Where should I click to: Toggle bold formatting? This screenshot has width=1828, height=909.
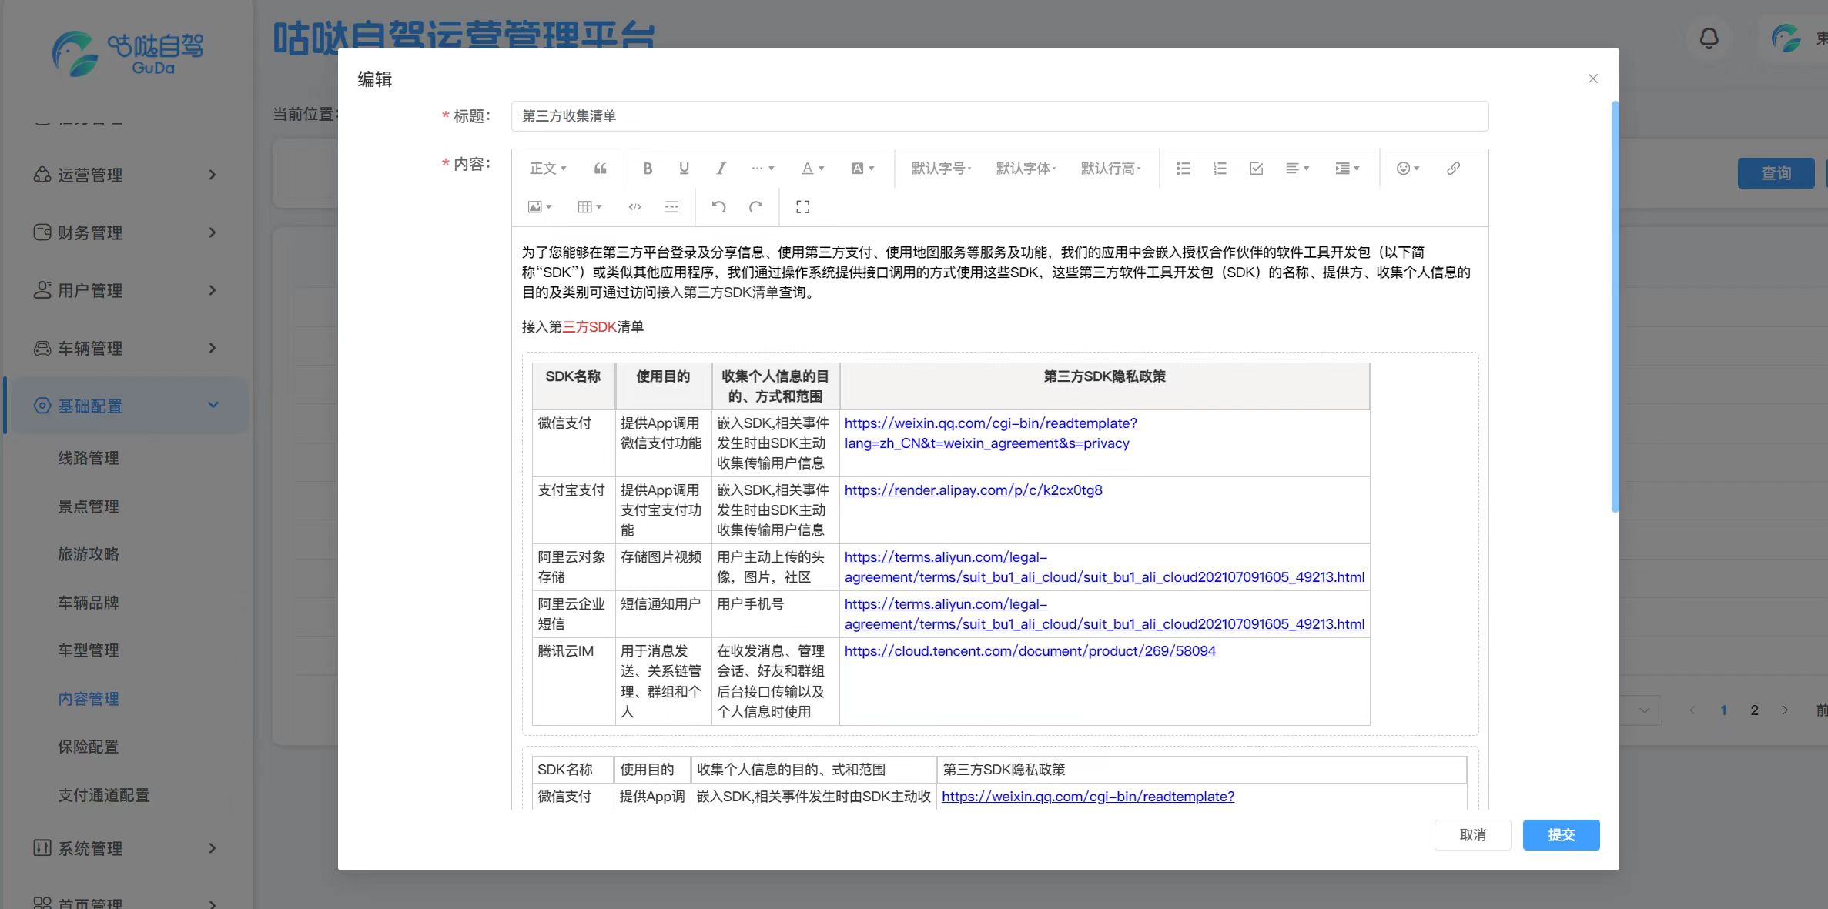(x=648, y=169)
